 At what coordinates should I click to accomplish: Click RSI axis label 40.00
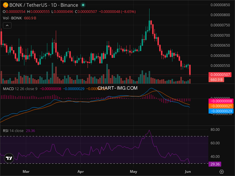click(x=215, y=157)
